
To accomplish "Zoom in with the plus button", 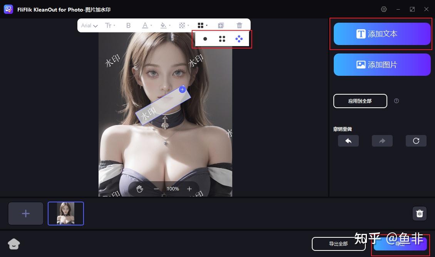I will tap(189, 189).
